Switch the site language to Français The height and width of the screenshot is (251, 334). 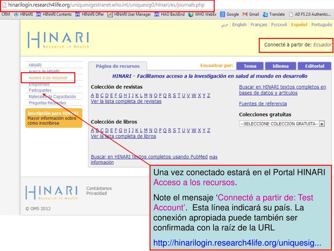(x=259, y=25)
